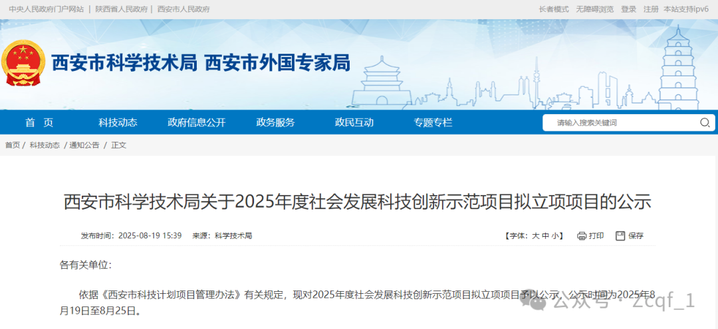718x329 pixels.
Task: Click the article headline text
Action: click(x=357, y=202)
